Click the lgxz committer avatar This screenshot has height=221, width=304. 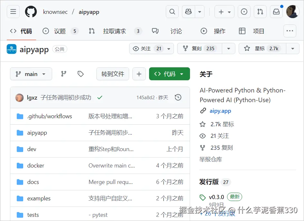[x=19, y=97]
